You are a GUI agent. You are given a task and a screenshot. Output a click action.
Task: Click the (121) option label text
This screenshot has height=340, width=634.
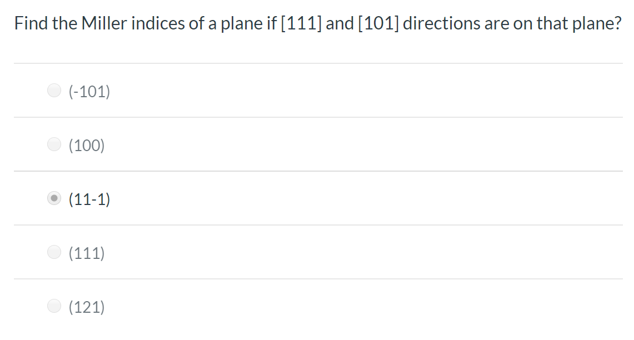click(x=87, y=307)
